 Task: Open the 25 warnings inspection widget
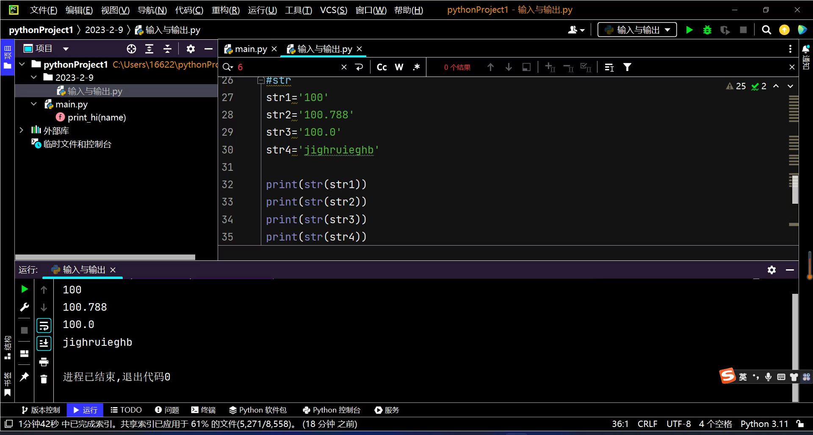[736, 86]
